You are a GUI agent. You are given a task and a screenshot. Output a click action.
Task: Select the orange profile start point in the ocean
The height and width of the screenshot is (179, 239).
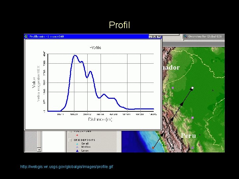tap(153, 148)
